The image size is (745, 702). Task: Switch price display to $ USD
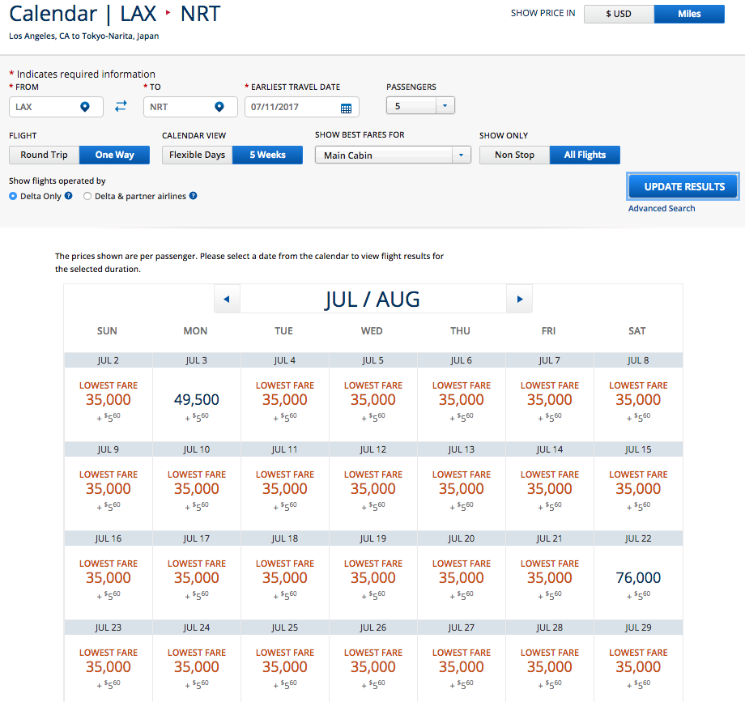click(x=619, y=14)
